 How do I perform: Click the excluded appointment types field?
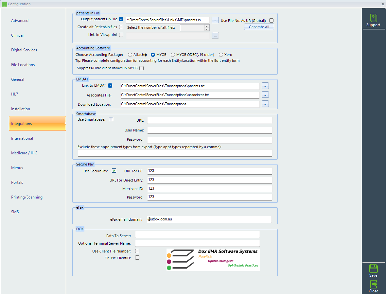[x=175, y=153]
